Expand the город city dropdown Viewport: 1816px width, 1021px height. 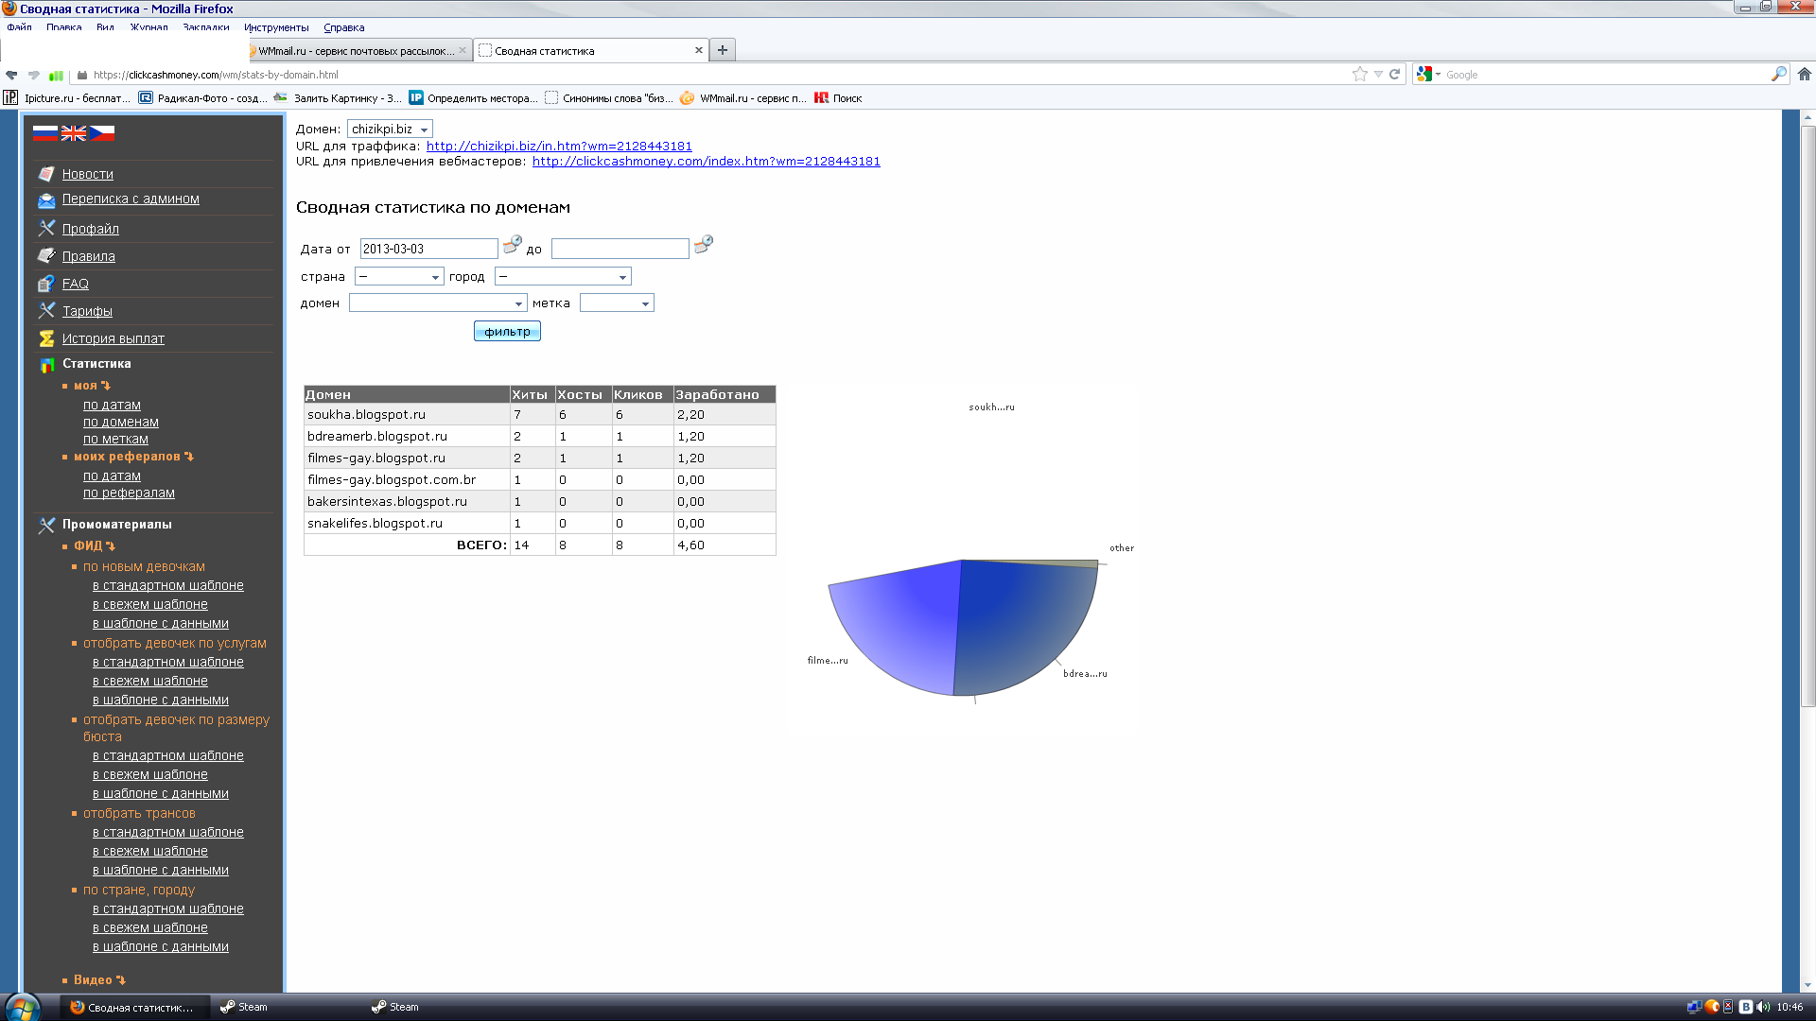[563, 277]
